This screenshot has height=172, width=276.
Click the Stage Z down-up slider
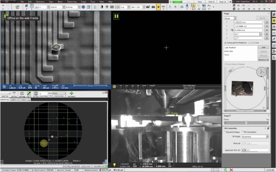pos(246,123)
